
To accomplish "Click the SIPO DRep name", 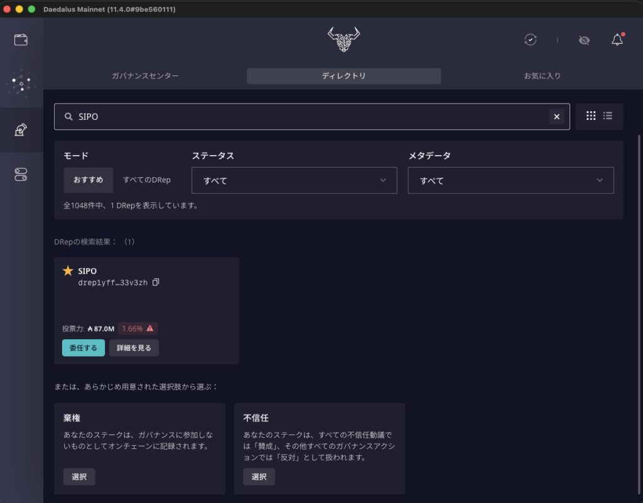I will click(x=87, y=271).
